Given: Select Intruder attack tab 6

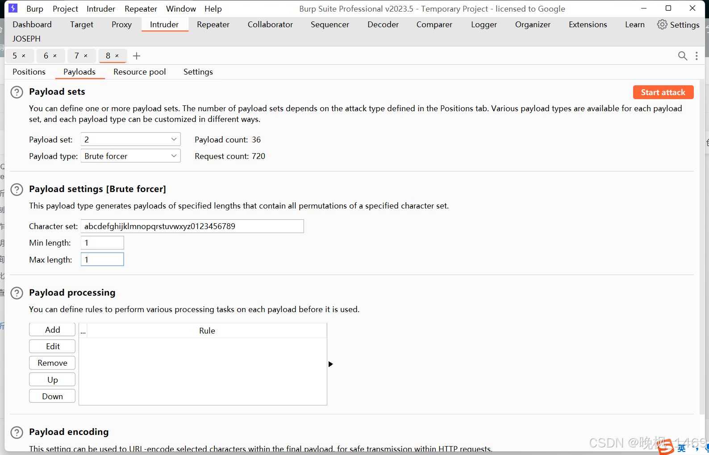Looking at the screenshot, I should point(46,56).
